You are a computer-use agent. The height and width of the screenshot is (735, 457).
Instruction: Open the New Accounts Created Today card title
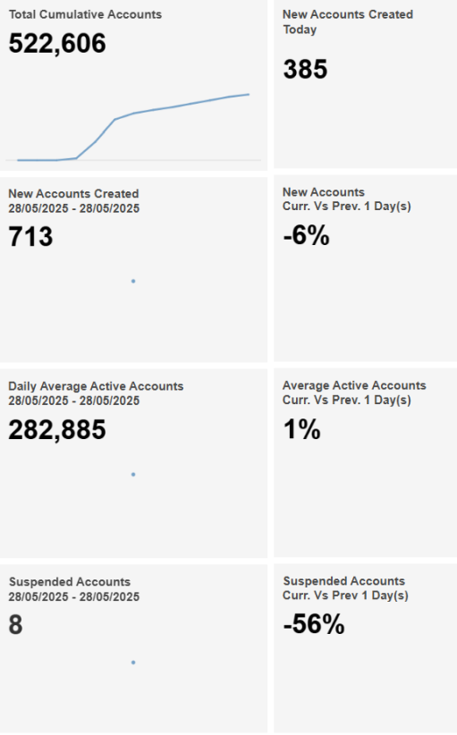[x=348, y=21]
